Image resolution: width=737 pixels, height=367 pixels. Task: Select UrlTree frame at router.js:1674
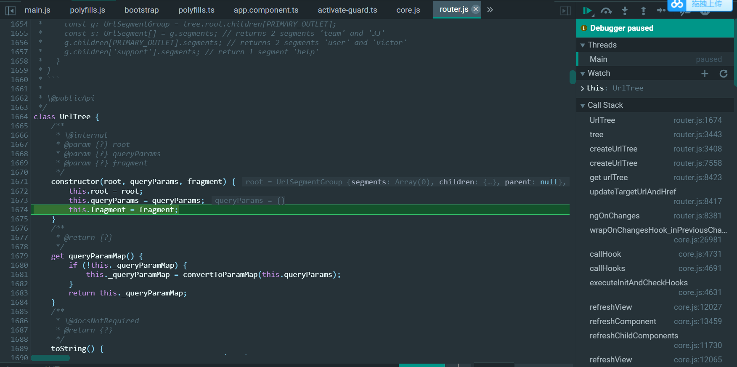pos(655,120)
